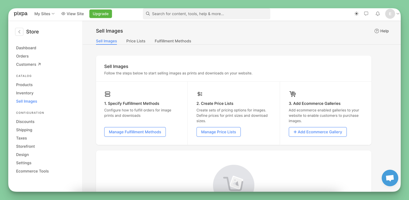Expand the account avatar dropdown
The height and width of the screenshot is (200, 409).
coord(392,14)
